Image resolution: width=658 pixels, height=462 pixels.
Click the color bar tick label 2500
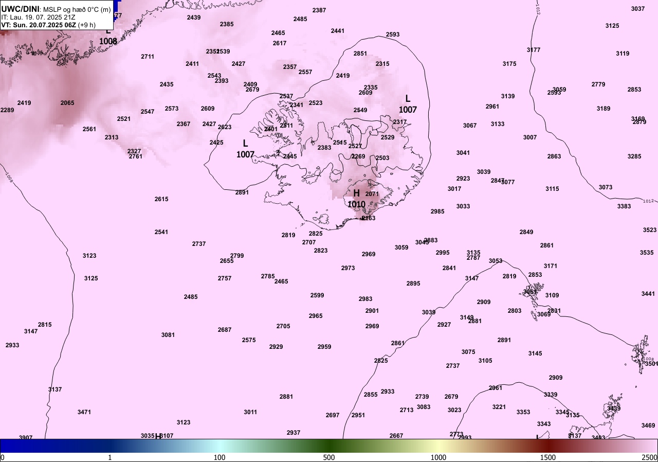click(x=649, y=457)
